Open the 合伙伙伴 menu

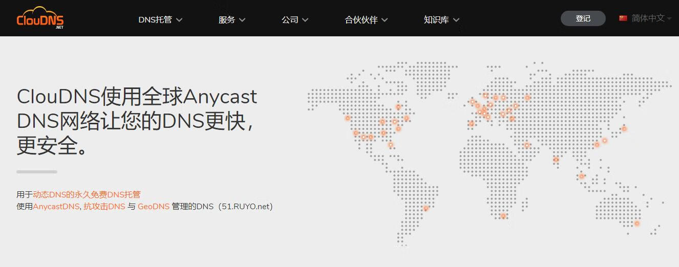point(366,19)
